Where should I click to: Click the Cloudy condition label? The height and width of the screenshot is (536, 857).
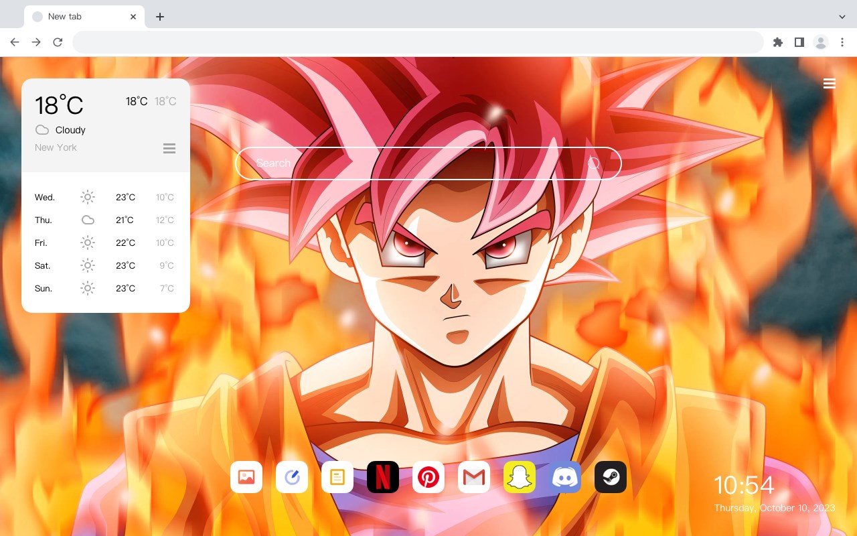pyautogui.click(x=70, y=130)
